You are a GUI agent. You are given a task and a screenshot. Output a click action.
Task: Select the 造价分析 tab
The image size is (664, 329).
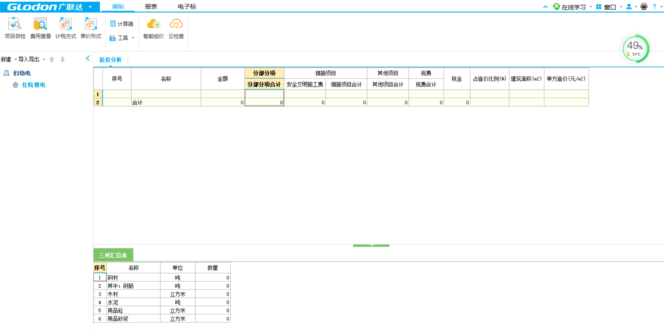click(x=110, y=60)
